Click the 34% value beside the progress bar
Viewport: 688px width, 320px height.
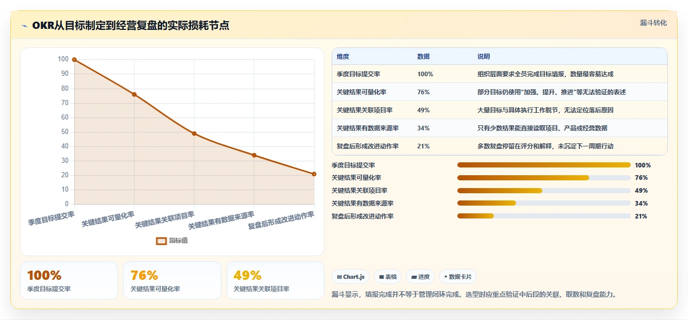(641, 204)
